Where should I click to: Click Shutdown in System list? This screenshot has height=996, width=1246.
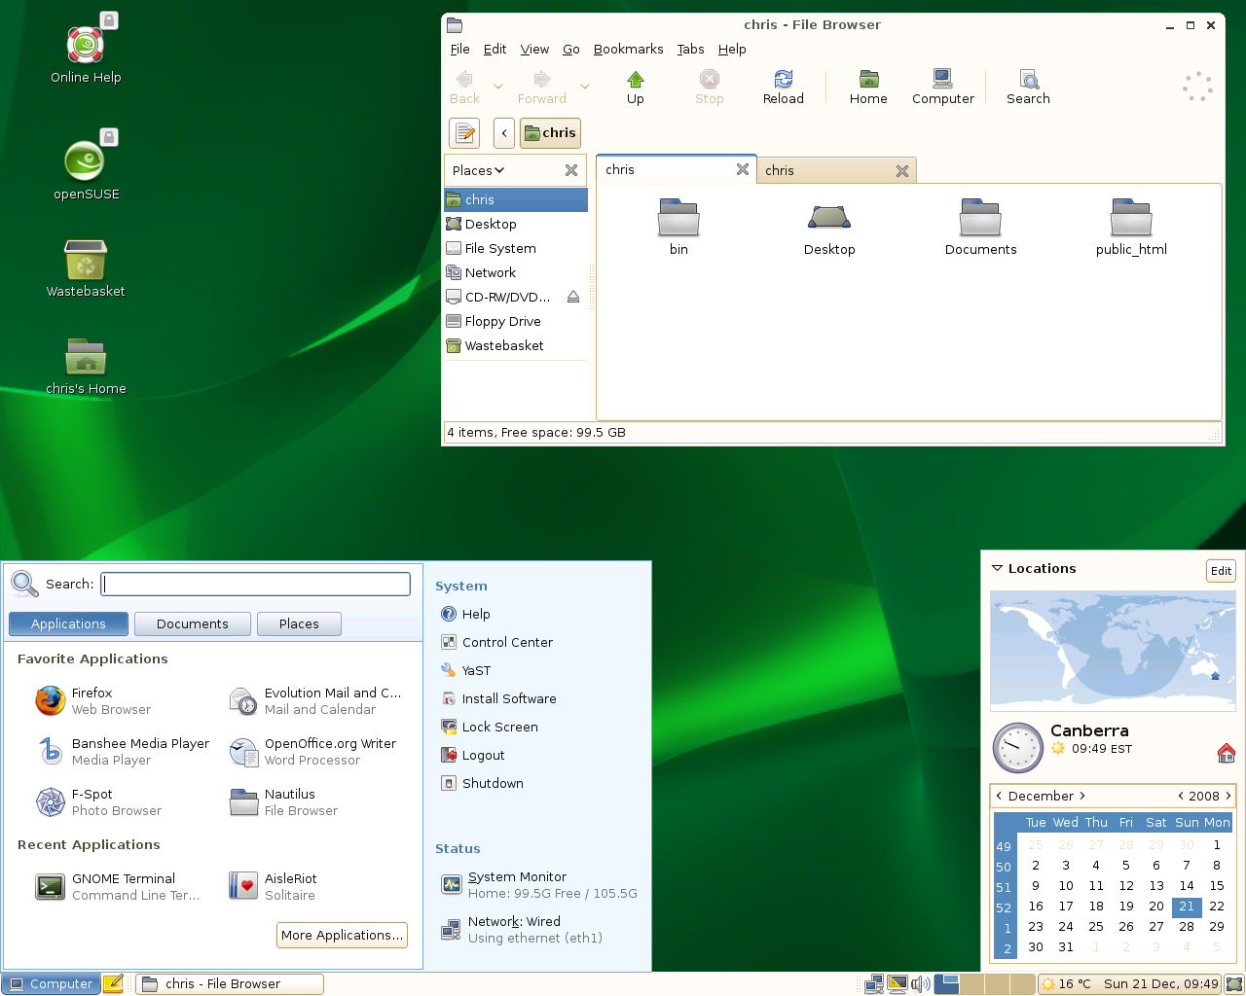coord(483,783)
